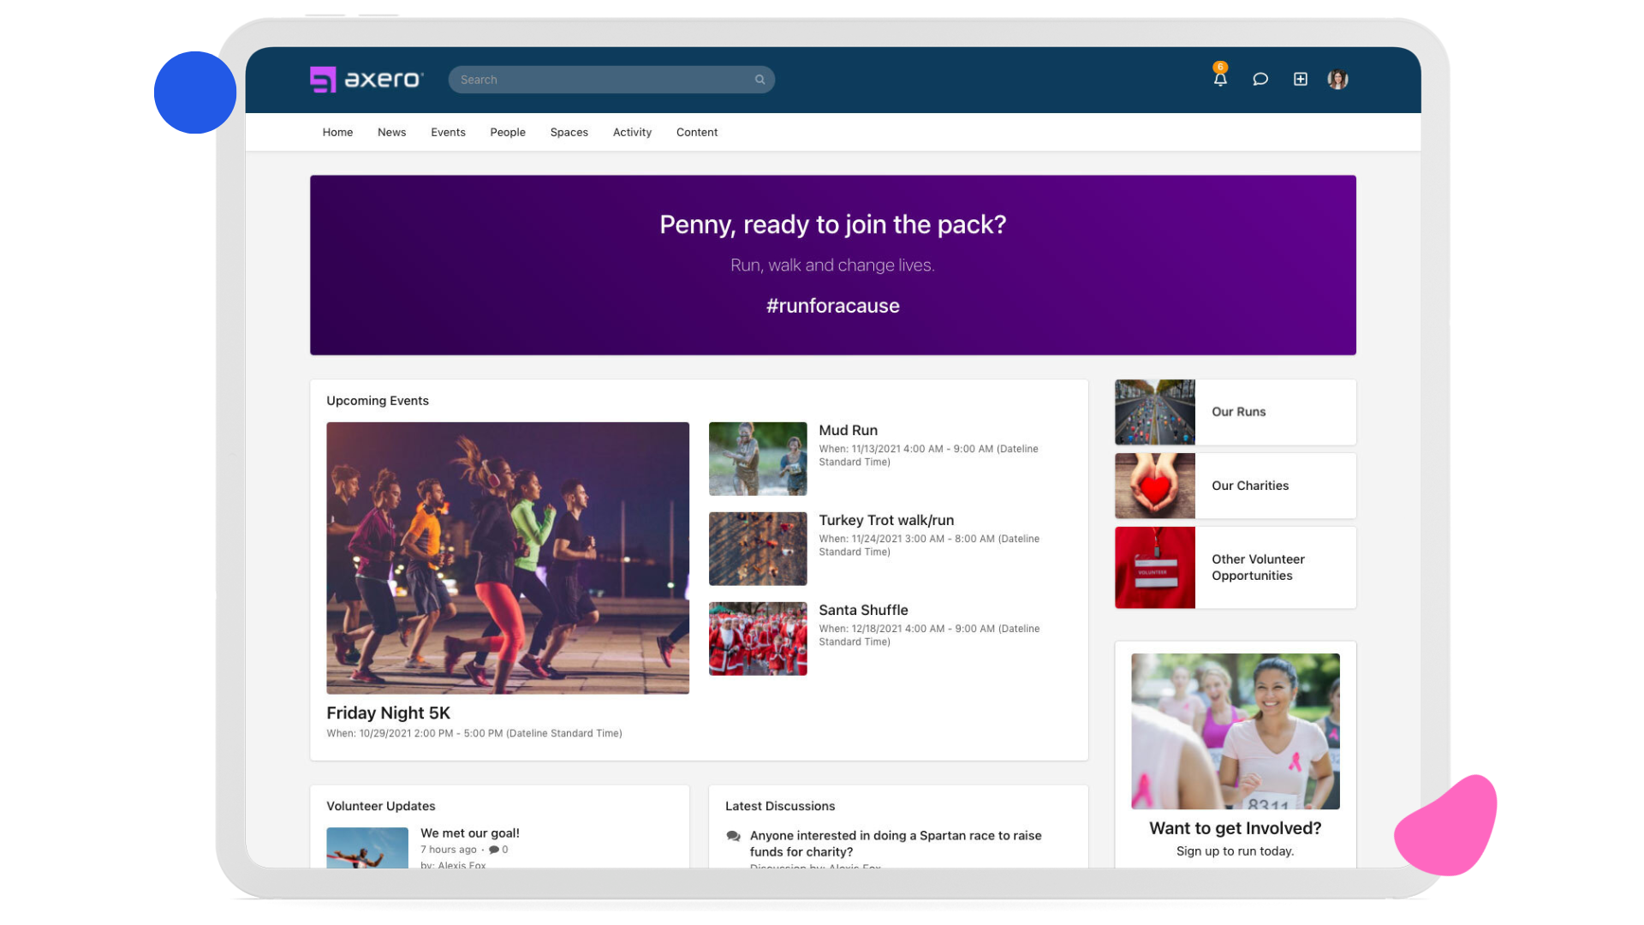Open the Activity feed tab

pos(632,132)
